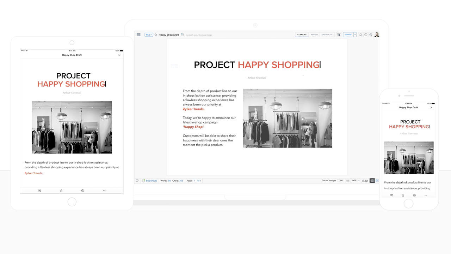Switch to the REVIEW tab
Image resolution: width=451 pixels, height=254 pixels.
pyautogui.click(x=314, y=35)
